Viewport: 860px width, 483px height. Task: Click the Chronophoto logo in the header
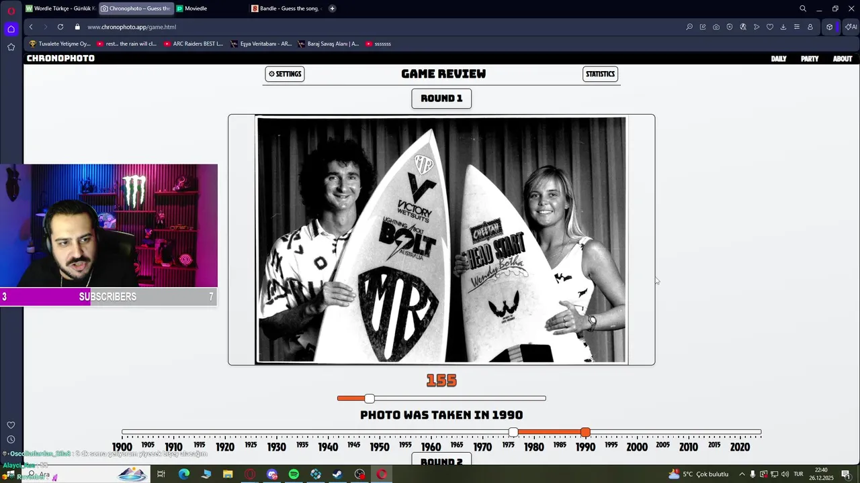60,58
